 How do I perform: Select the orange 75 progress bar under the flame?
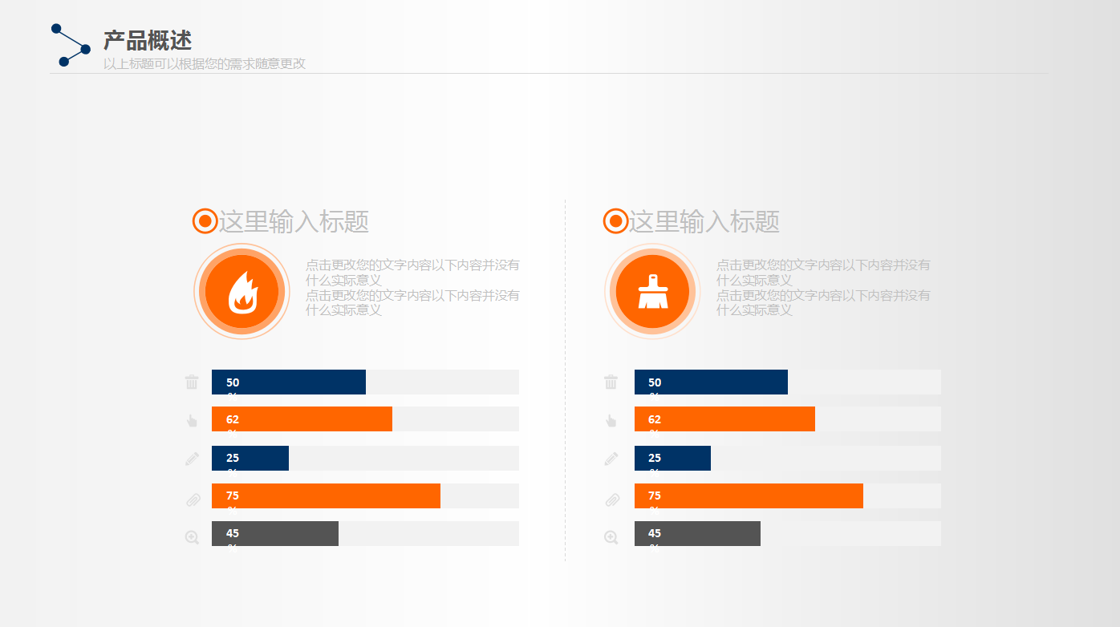click(326, 496)
